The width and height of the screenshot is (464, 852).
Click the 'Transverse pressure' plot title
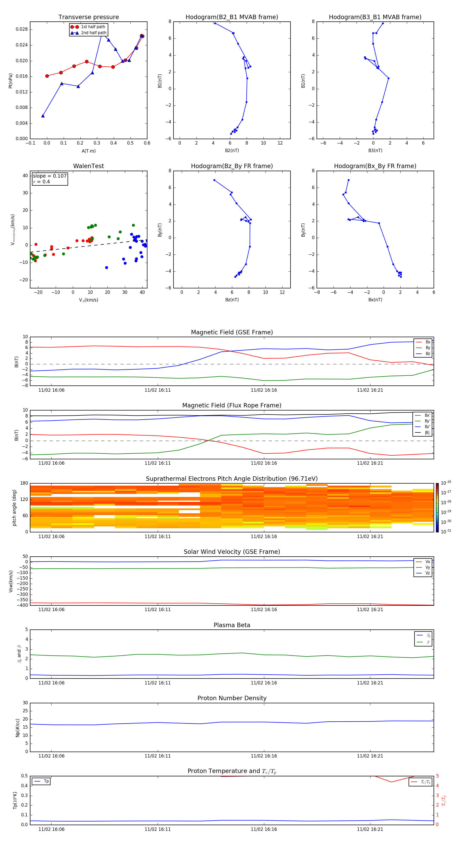coord(88,17)
